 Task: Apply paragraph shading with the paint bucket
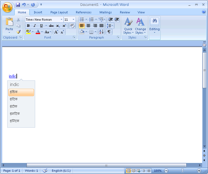(x=82, y=32)
